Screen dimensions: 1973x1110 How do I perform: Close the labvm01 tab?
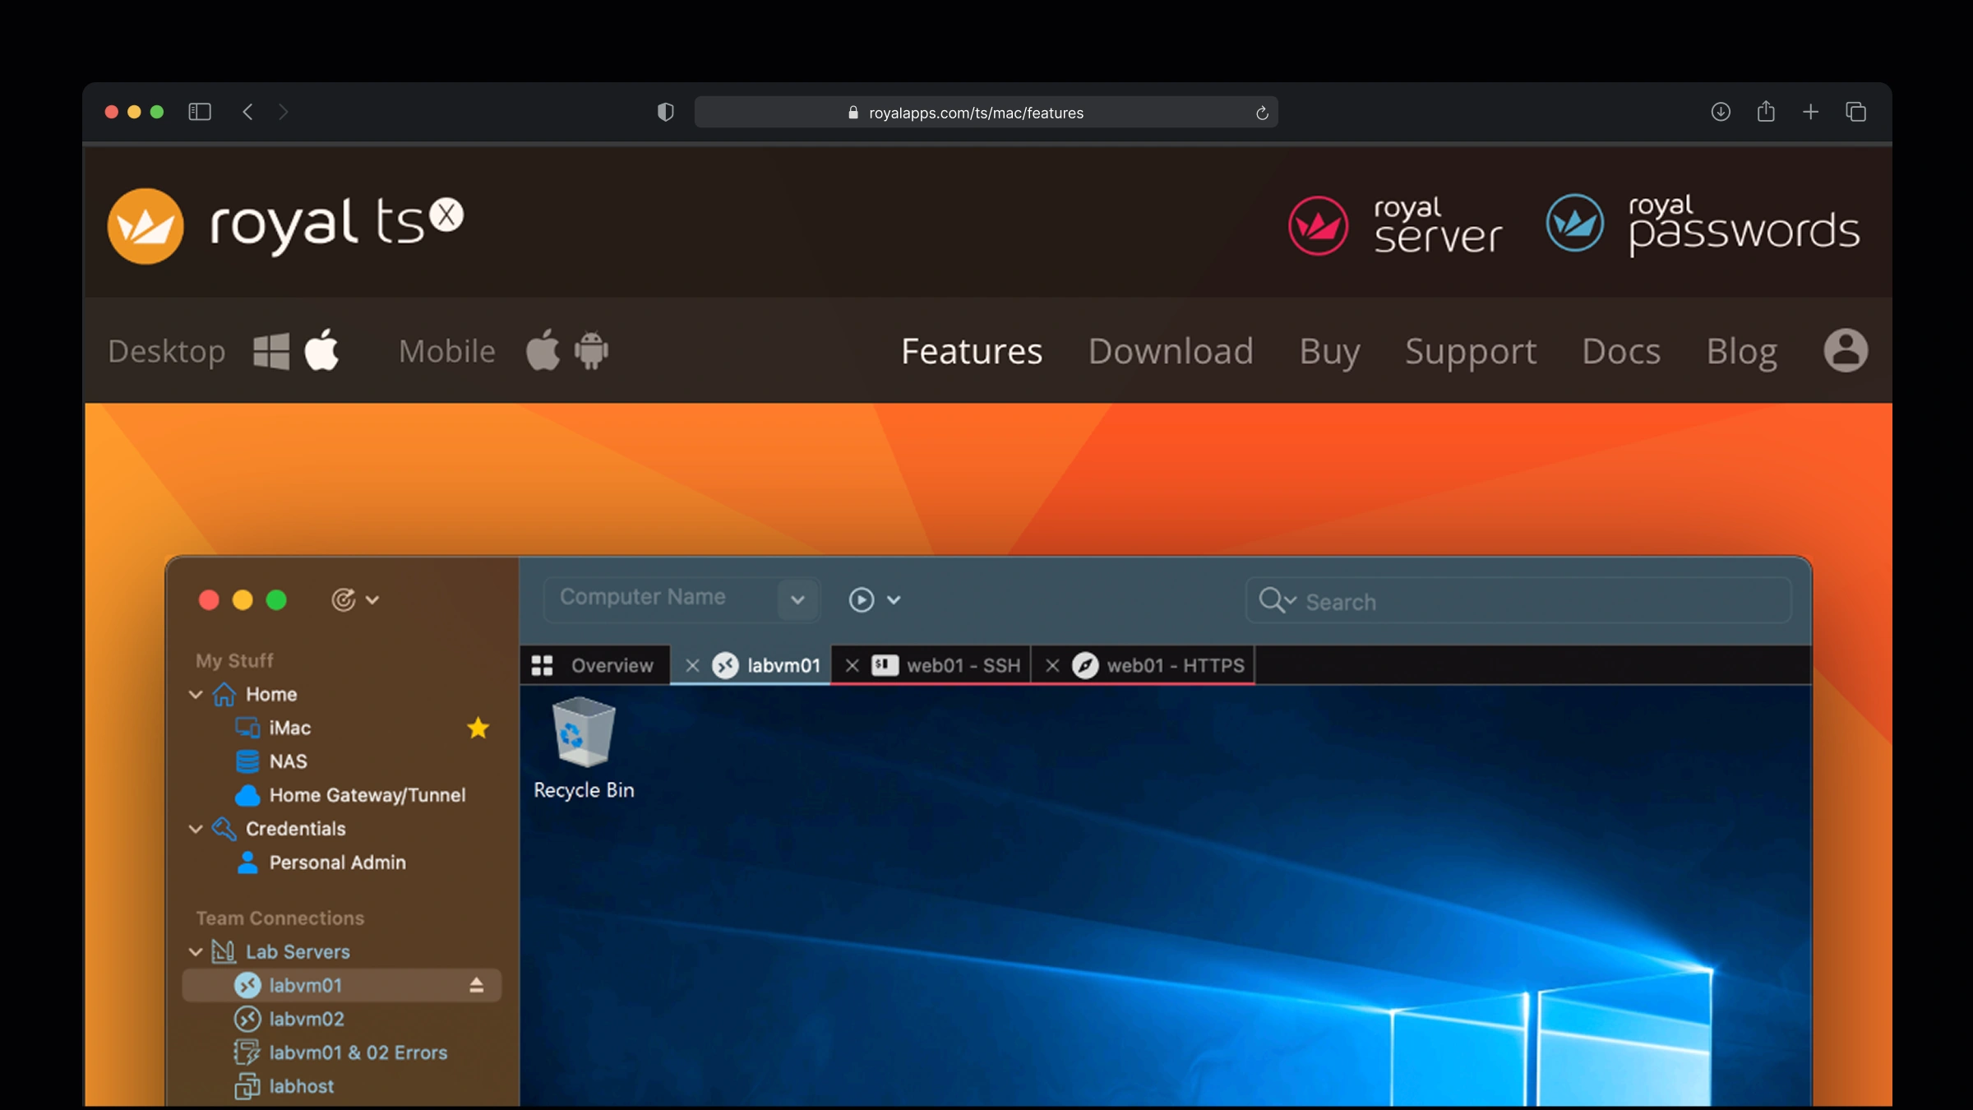click(x=692, y=665)
